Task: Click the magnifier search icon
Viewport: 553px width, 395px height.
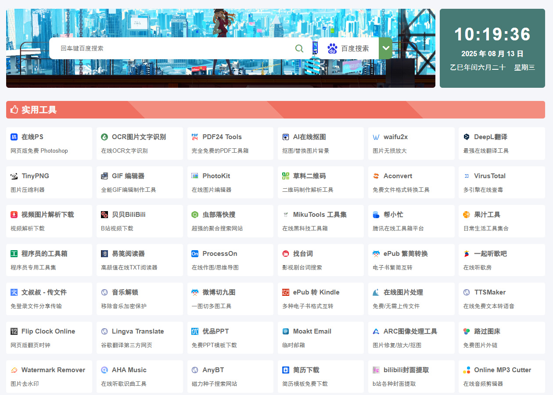Action: coord(299,48)
